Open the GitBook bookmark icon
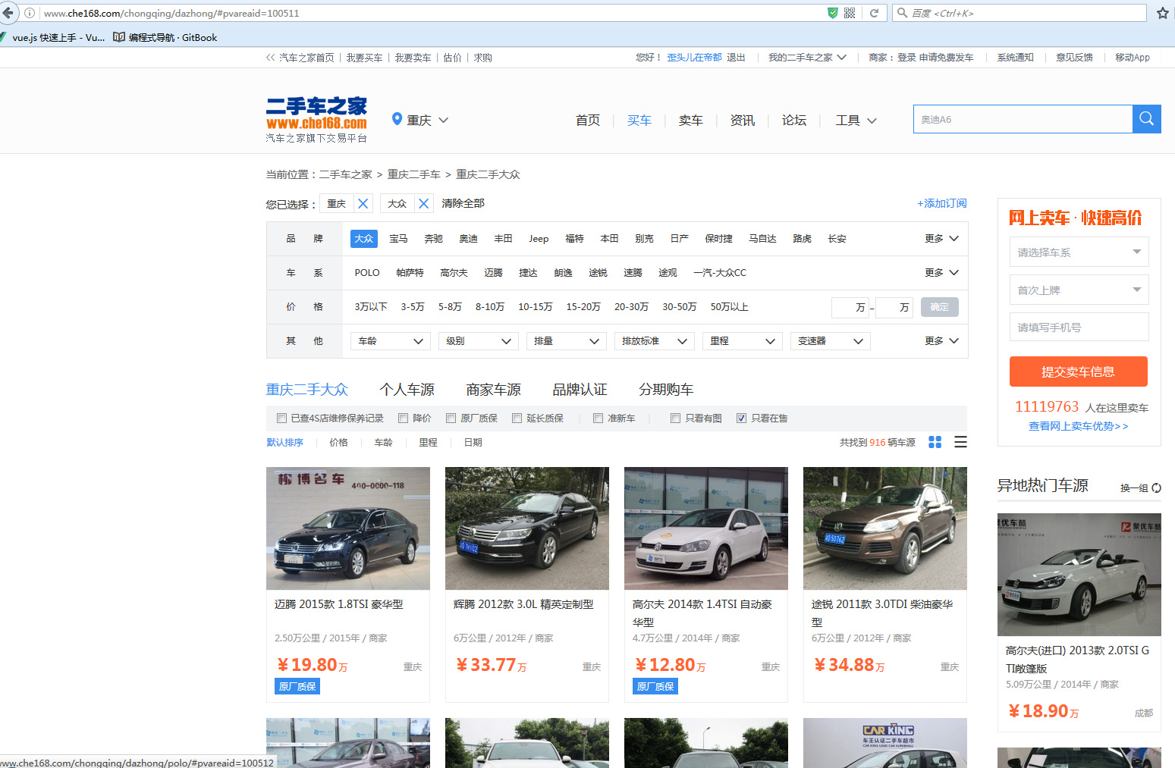 119,37
